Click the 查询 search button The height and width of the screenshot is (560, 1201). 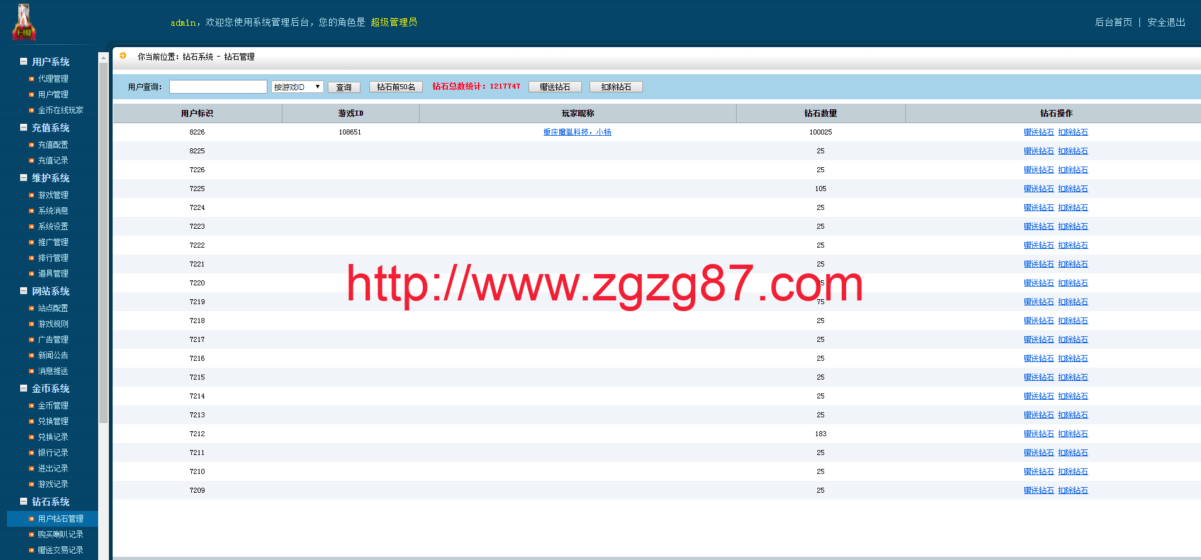click(344, 87)
